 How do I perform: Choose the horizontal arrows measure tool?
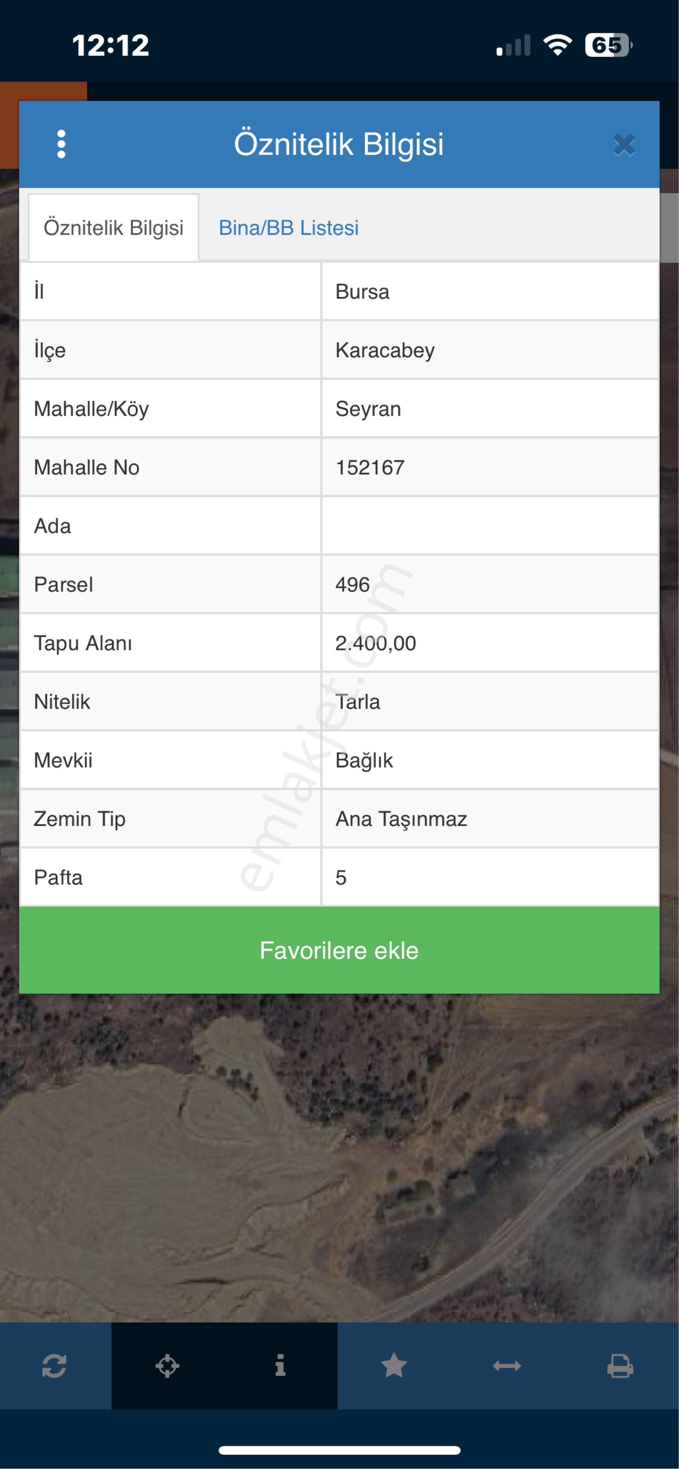pyautogui.click(x=507, y=1366)
